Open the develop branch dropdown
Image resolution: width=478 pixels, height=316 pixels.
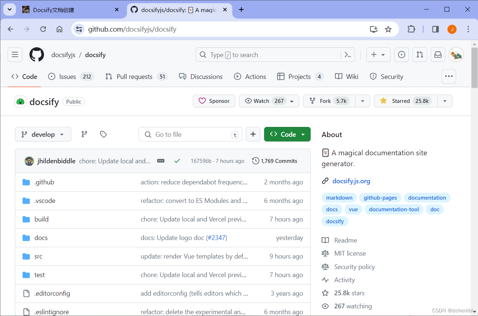[x=43, y=134]
